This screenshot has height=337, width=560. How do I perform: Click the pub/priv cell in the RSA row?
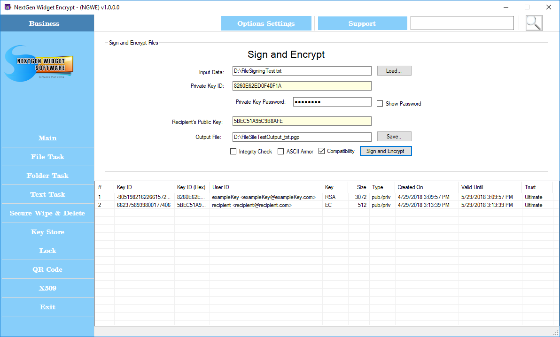coord(381,197)
